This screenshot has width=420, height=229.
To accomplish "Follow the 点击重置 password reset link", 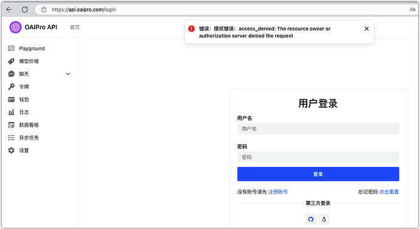I will tap(389, 192).
